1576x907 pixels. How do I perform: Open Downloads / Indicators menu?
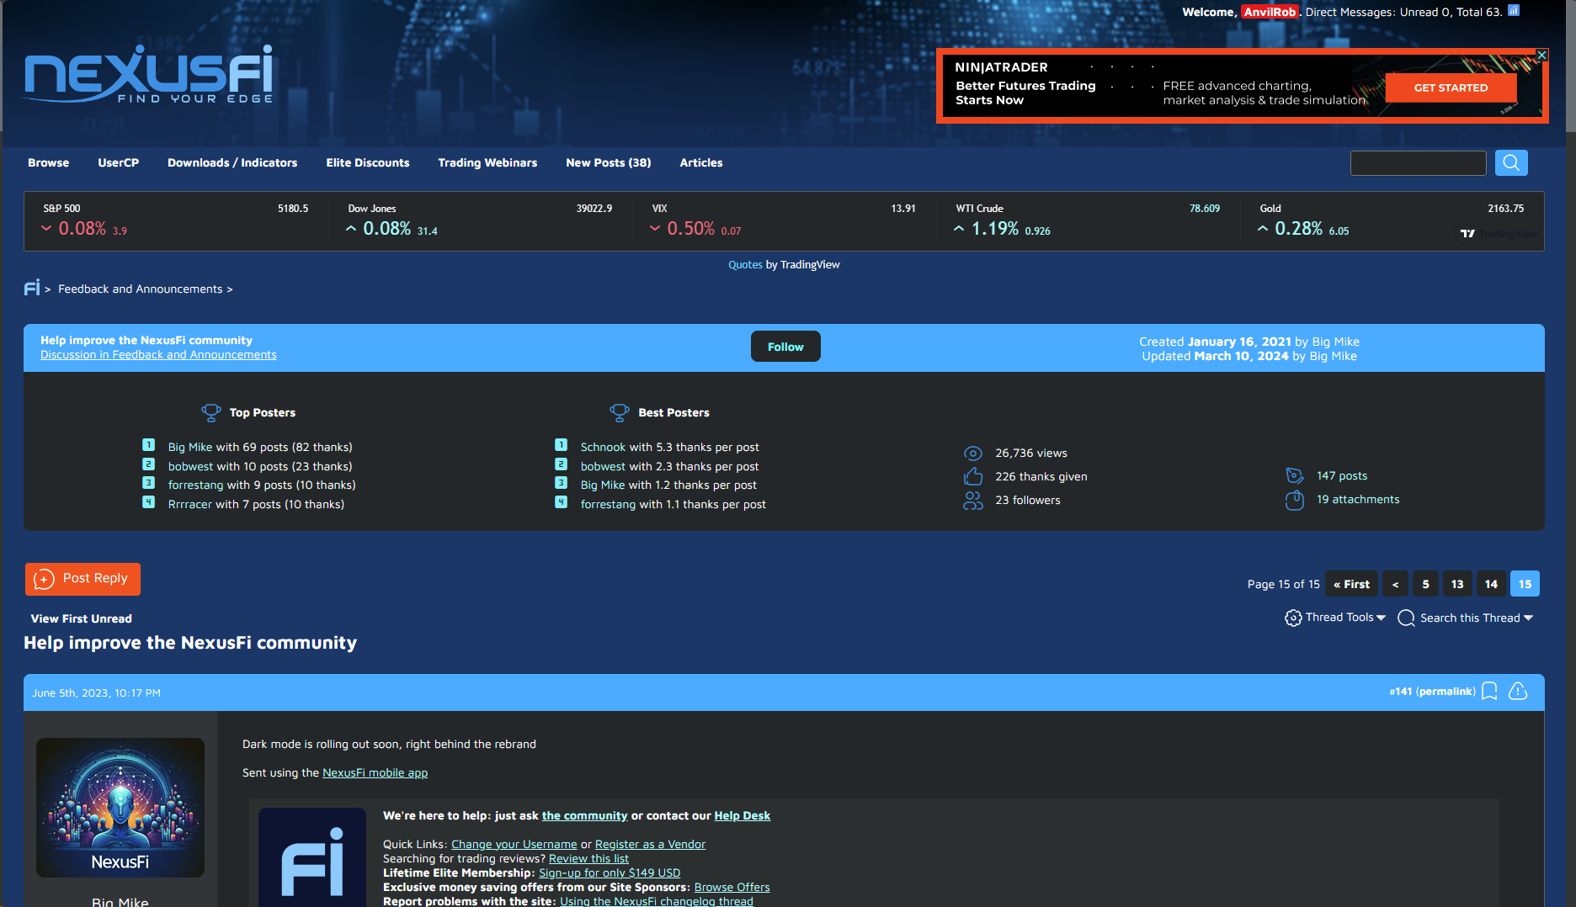(232, 163)
